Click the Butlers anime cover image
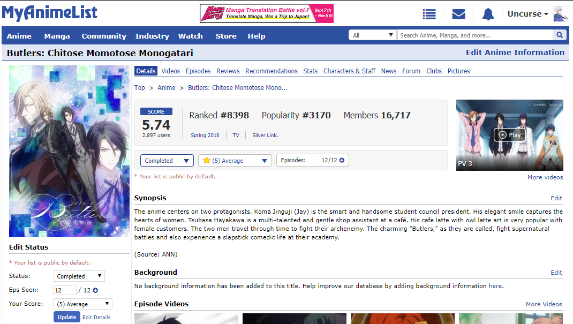This screenshot has width=573, height=324. point(69,151)
